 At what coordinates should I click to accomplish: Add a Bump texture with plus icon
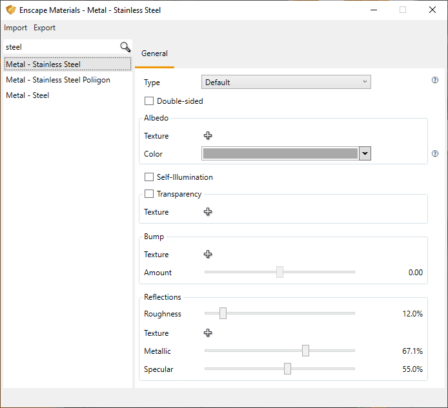click(208, 254)
